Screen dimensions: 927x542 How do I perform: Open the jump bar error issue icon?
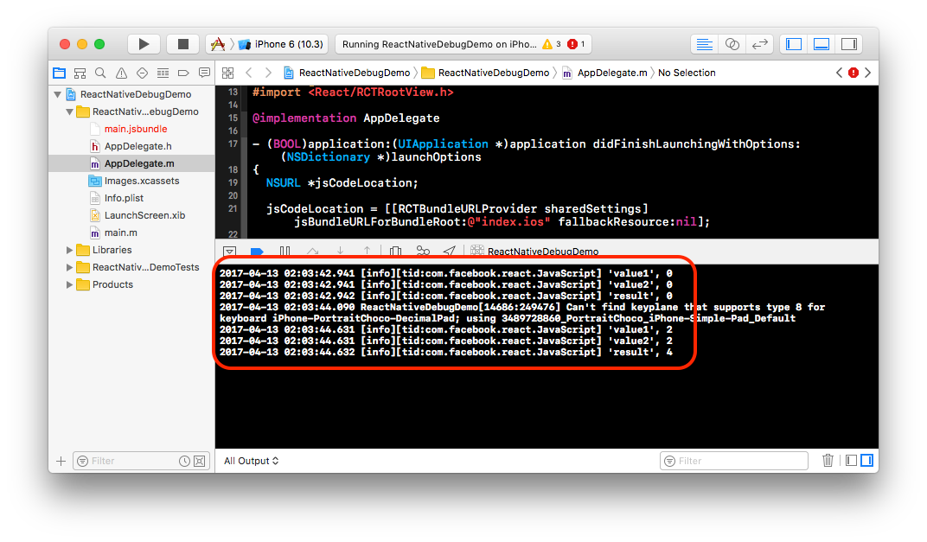(x=853, y=73)
